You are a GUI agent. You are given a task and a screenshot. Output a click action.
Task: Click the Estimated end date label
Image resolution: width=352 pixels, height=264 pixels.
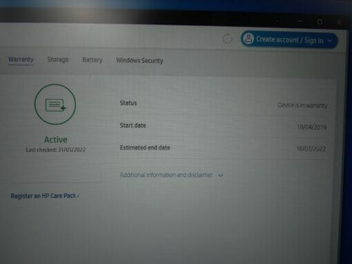pyautogui.click(x=145, y=148)
